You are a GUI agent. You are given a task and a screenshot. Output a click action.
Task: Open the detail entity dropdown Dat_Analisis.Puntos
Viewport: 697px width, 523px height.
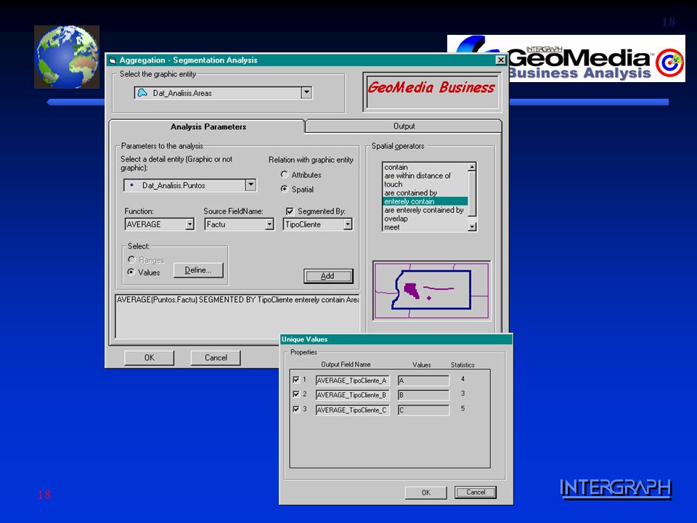(250, 185)
